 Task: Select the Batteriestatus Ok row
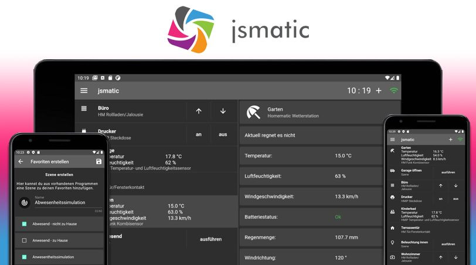[311, 217]
